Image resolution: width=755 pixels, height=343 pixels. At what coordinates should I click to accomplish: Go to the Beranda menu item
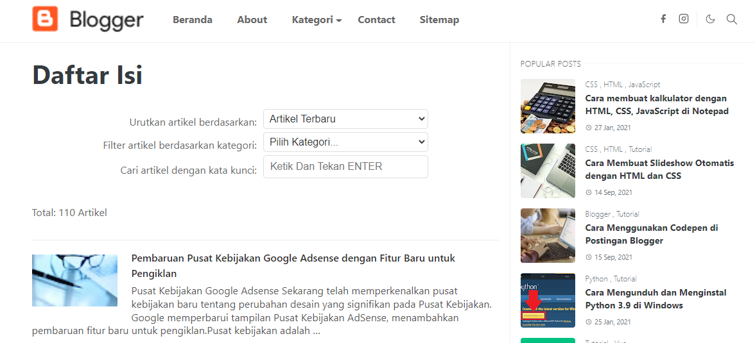point(193,20)
